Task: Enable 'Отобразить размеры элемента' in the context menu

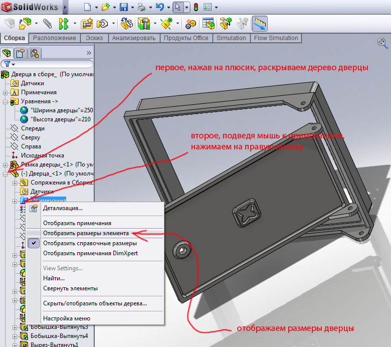Action: pyautogui.click(x=86, y=233)
